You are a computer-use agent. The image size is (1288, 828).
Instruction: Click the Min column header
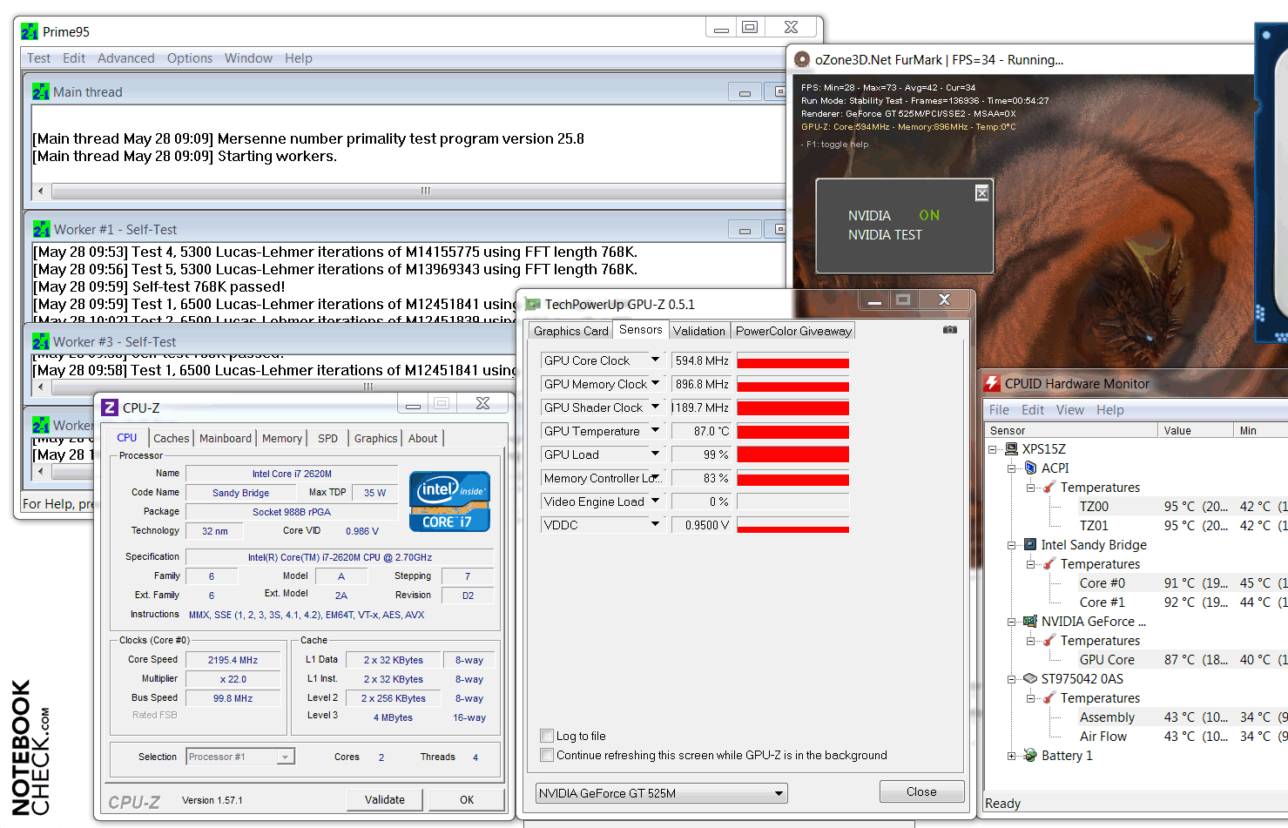click(x=1260, y=431)
